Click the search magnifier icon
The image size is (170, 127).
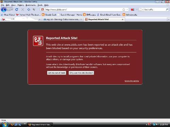point(167,9)
